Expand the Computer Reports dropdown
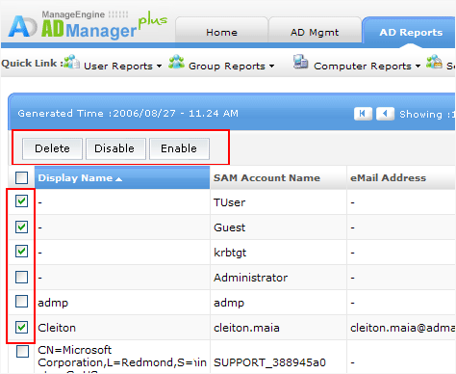Screen dimensions: 456x374 click(418, 67)
